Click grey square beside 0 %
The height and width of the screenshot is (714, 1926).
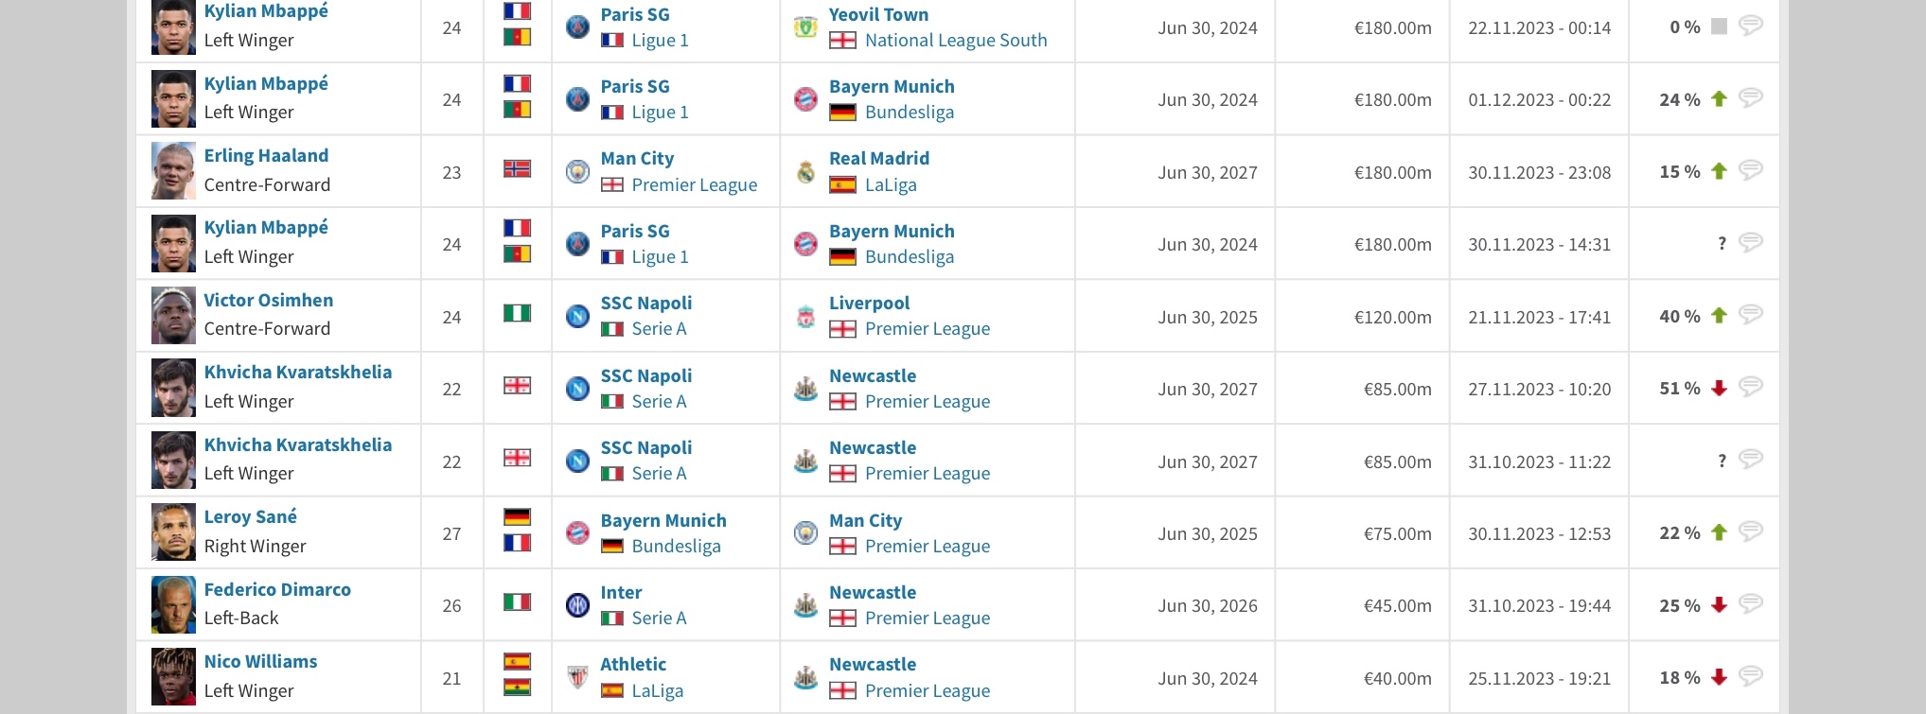pos(1720,26)
